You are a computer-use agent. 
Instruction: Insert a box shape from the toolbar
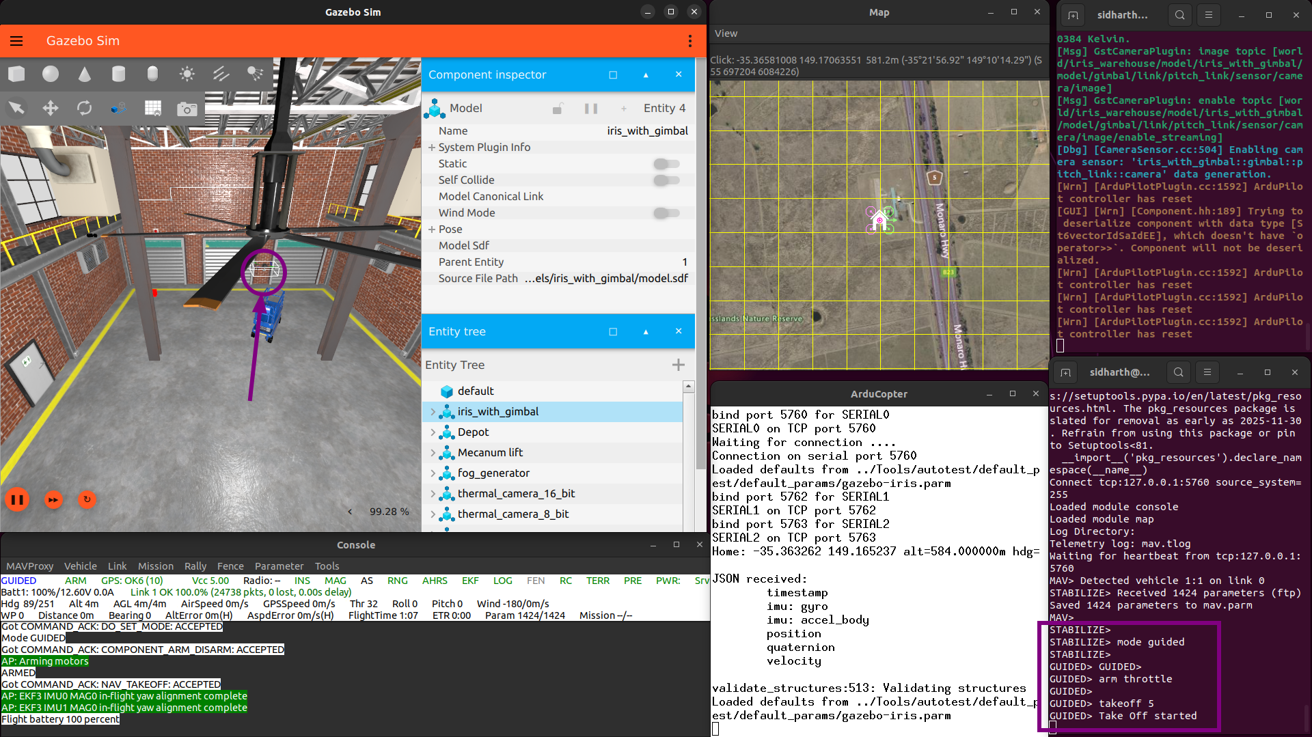tap(16, 74)
